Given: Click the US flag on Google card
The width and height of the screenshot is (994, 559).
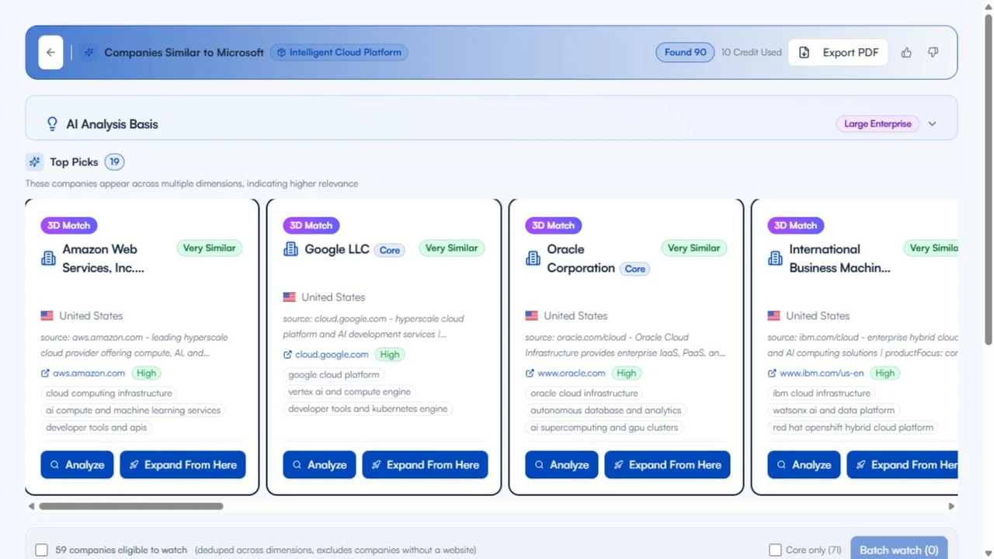Looking at the screenshot, I should pos(290,297).
